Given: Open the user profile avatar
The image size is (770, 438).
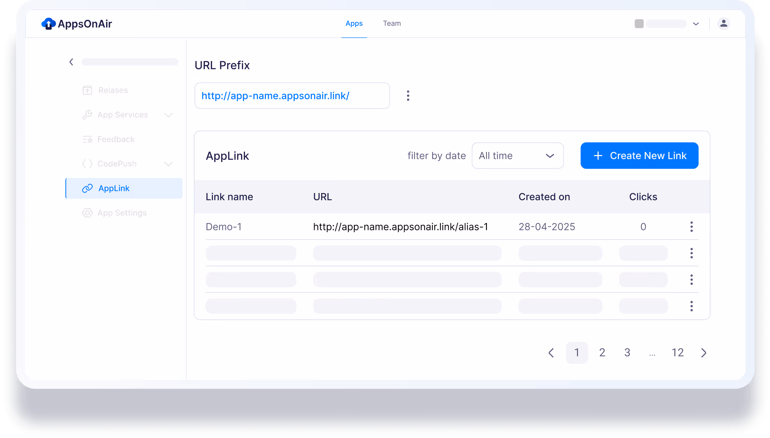Looking at the screenshot, I should coord(724,23).
